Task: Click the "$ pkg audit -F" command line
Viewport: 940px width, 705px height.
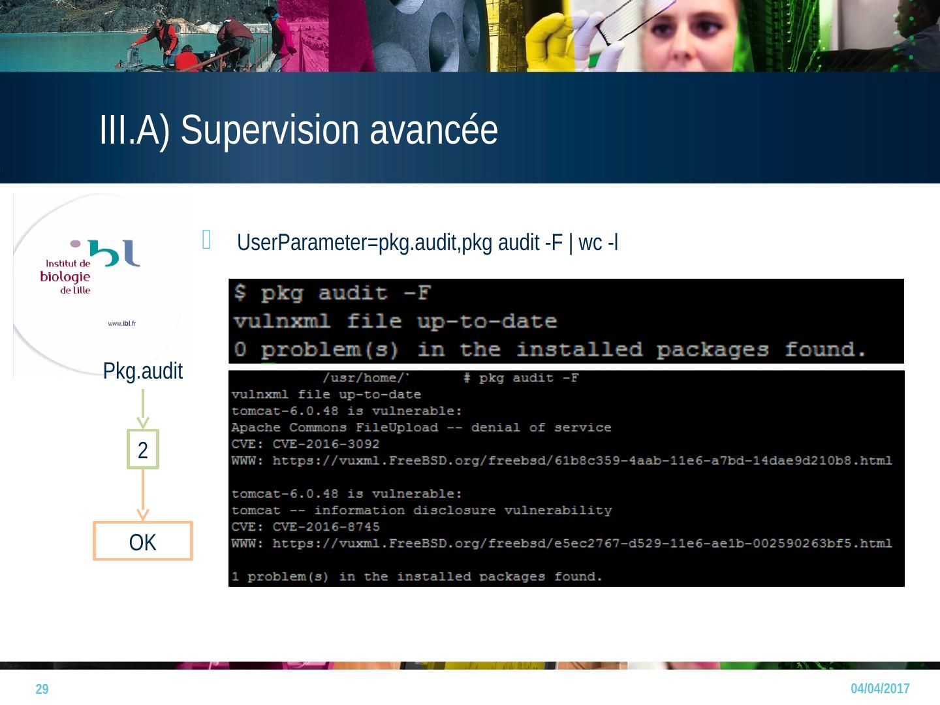Action: pos(332,293)
